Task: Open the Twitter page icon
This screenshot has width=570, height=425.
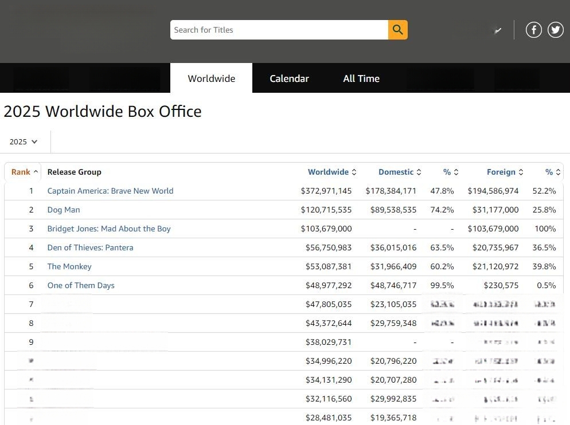Action: [556, 30]
